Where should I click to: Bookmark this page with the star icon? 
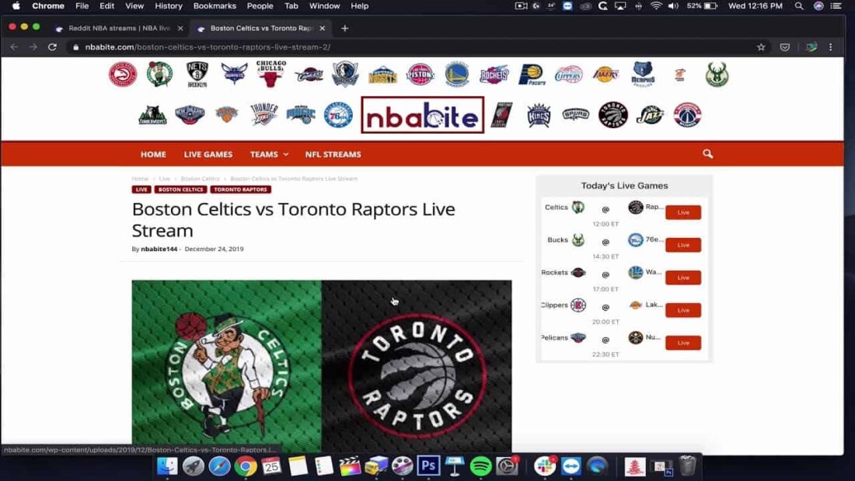(761, 47)
